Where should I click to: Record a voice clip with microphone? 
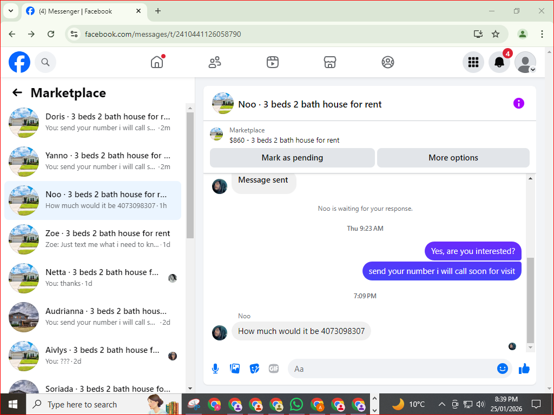coord(215,369)
